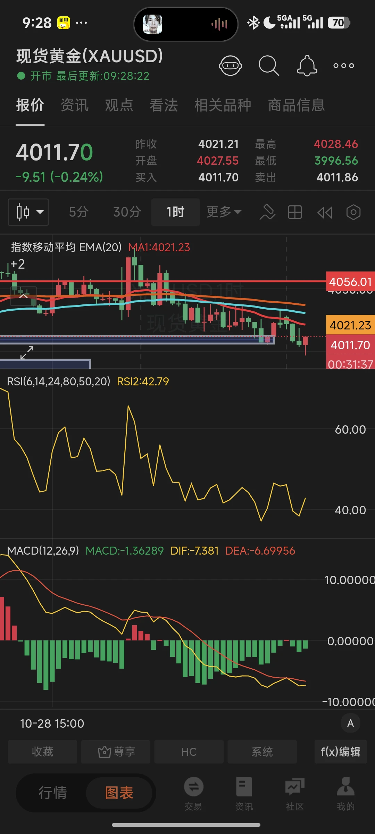Open the three-dot more options menu
Image resolution: width=375 pixels, height=834 pixels.
tap(344, 65)
